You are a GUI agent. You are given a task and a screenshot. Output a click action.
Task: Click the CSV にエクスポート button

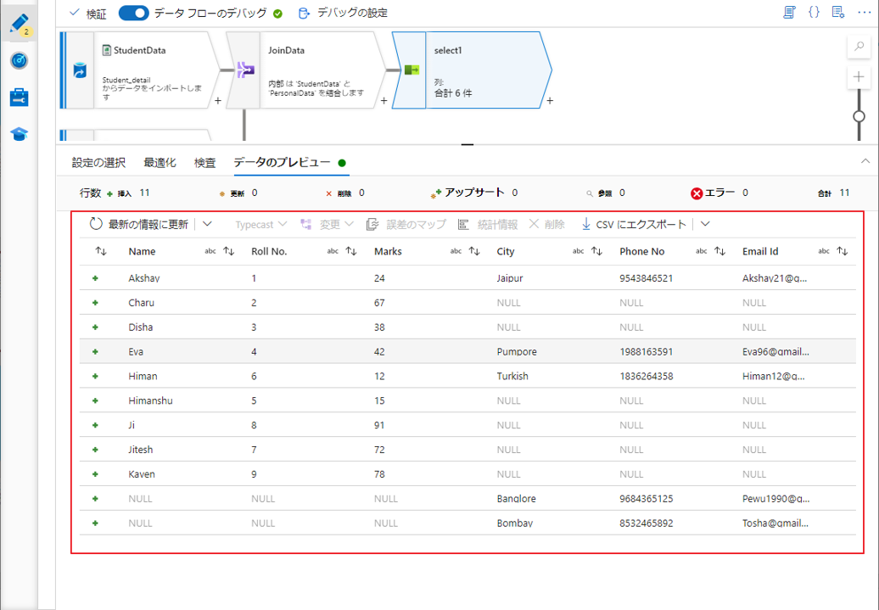633,224
